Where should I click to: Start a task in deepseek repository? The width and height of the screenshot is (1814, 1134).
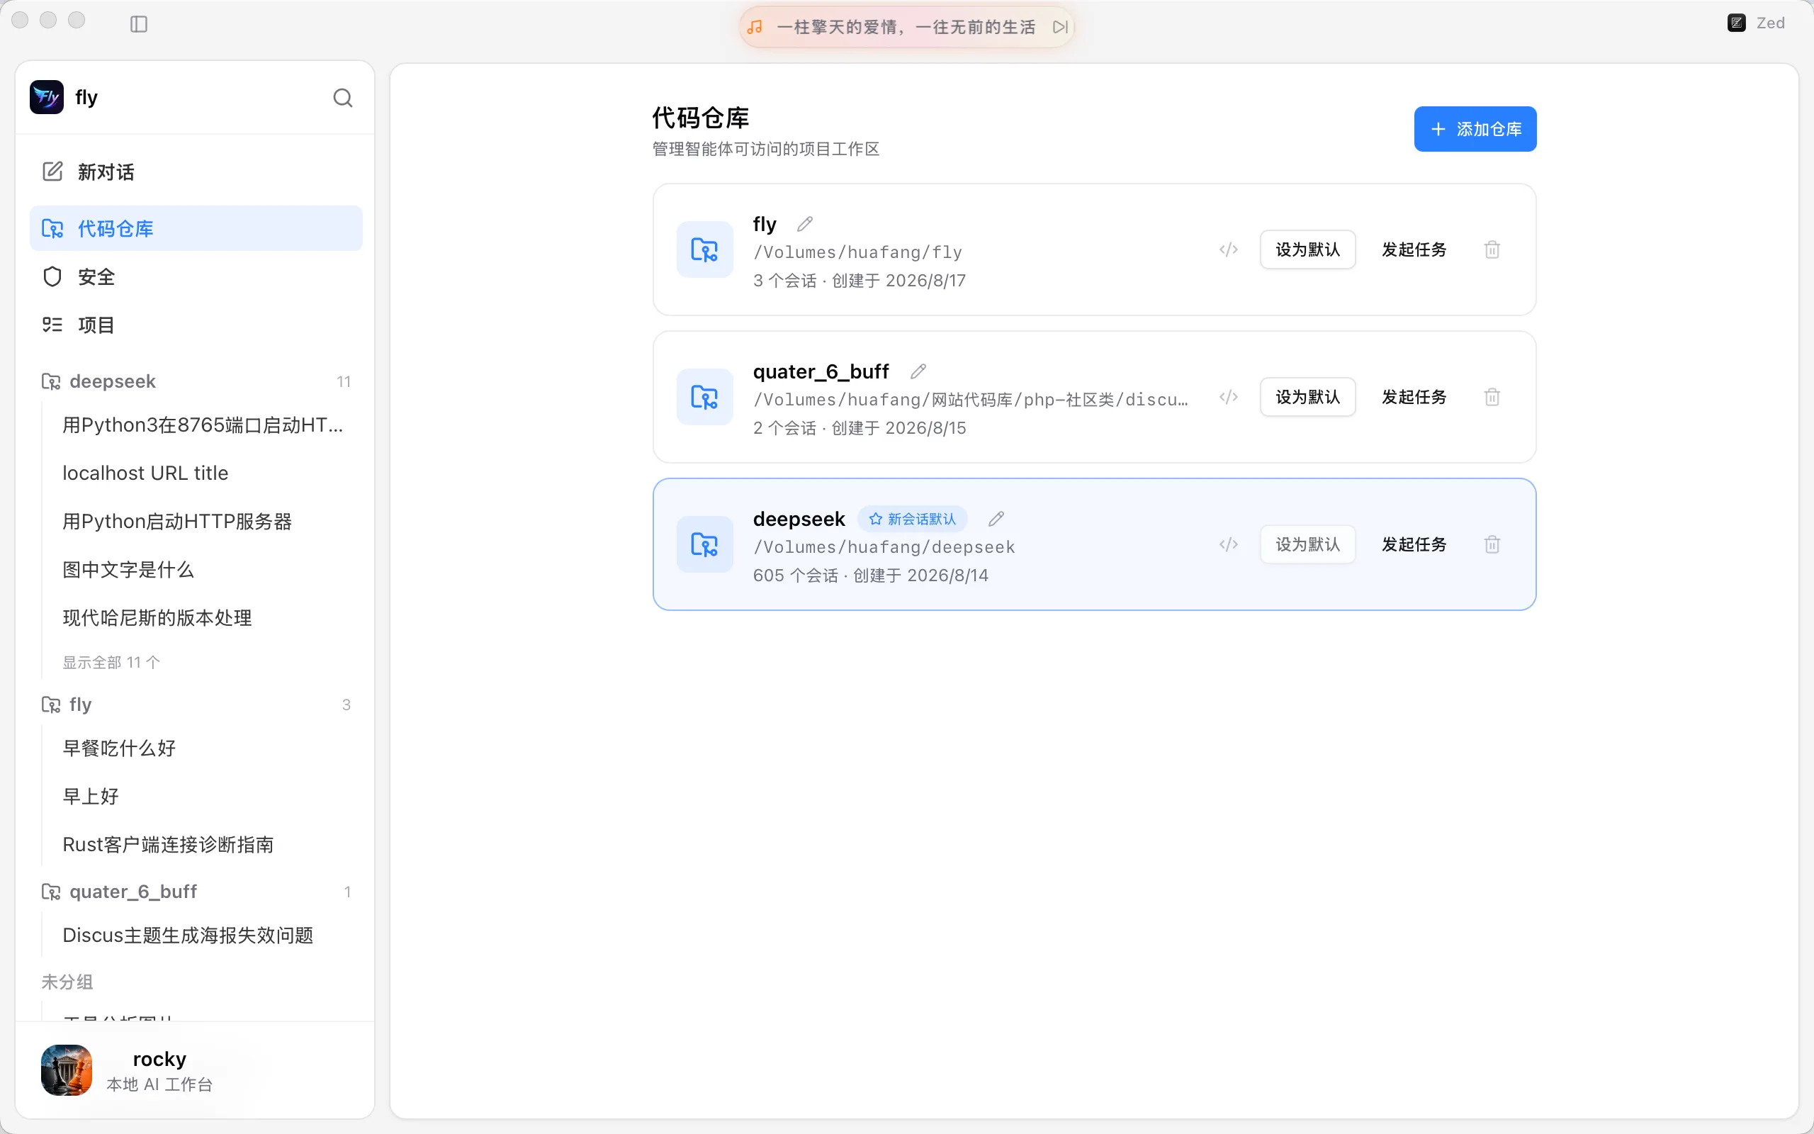click(x=1414, y=544)
